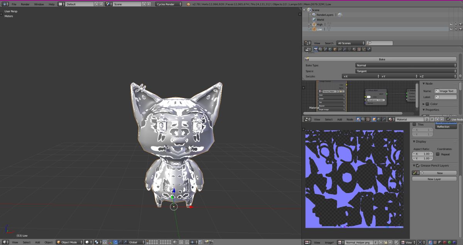Toggle the Use Nodes checkbox
This screenshot has height=245, width=463.
[x=448, y=119]
